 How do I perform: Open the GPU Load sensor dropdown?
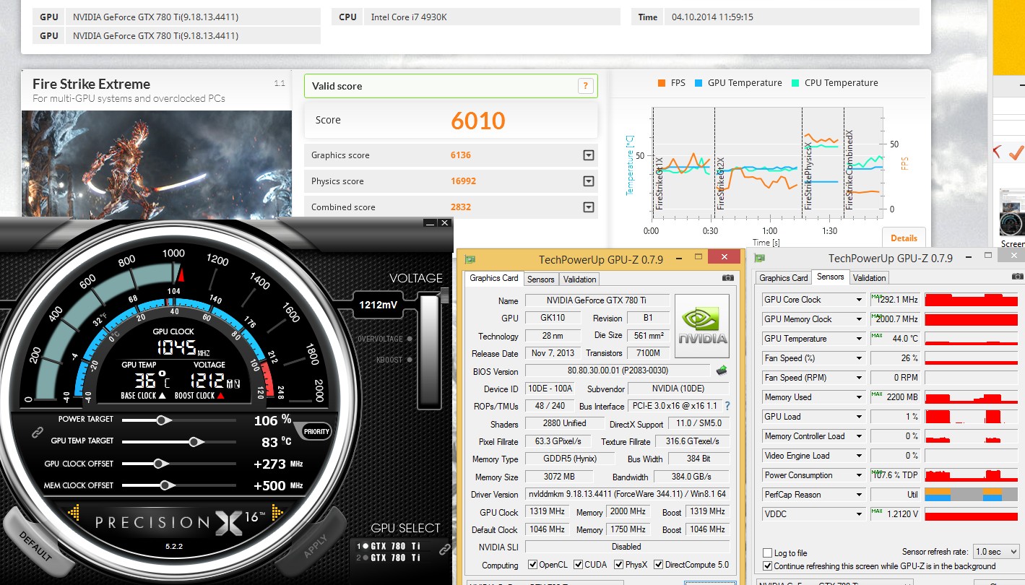click(x=859, y=417)
